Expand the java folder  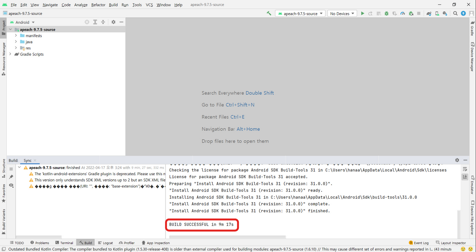point(16,42)
